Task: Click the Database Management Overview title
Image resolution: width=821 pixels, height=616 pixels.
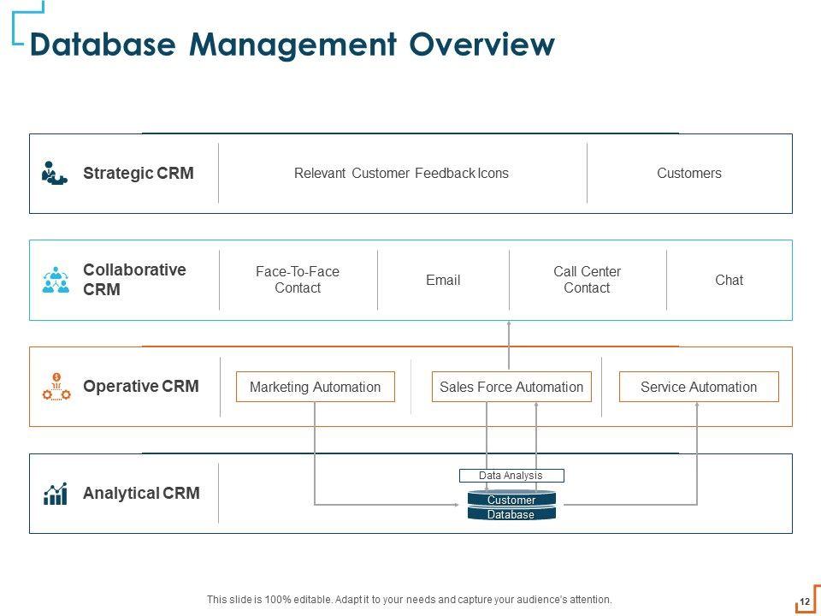Action: [x=292, y=44]
